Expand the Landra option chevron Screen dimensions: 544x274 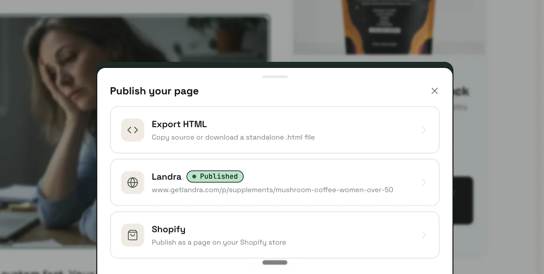point(424,183)
